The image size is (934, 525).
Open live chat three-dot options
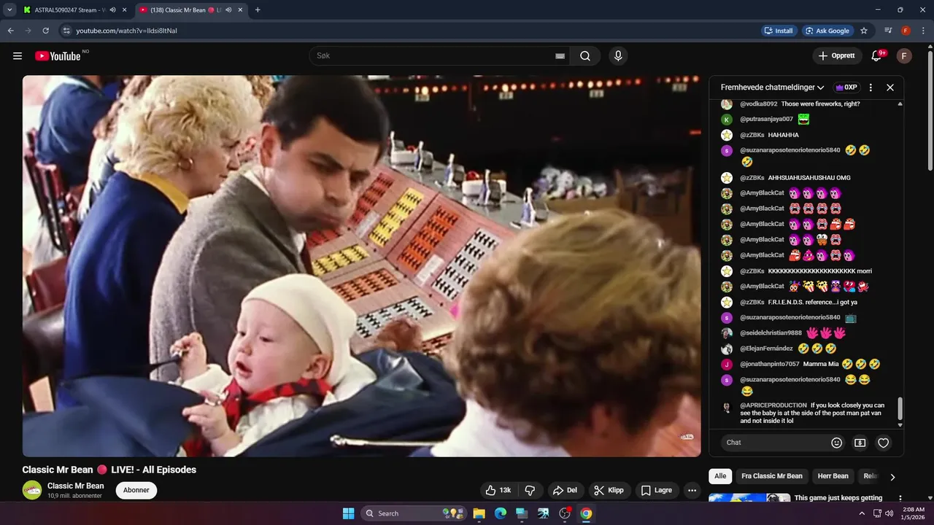[871, 87]
